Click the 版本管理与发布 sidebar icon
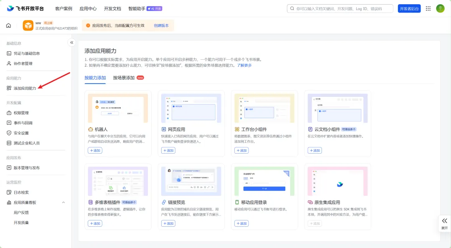451x248 pixels. click(9, 168)
